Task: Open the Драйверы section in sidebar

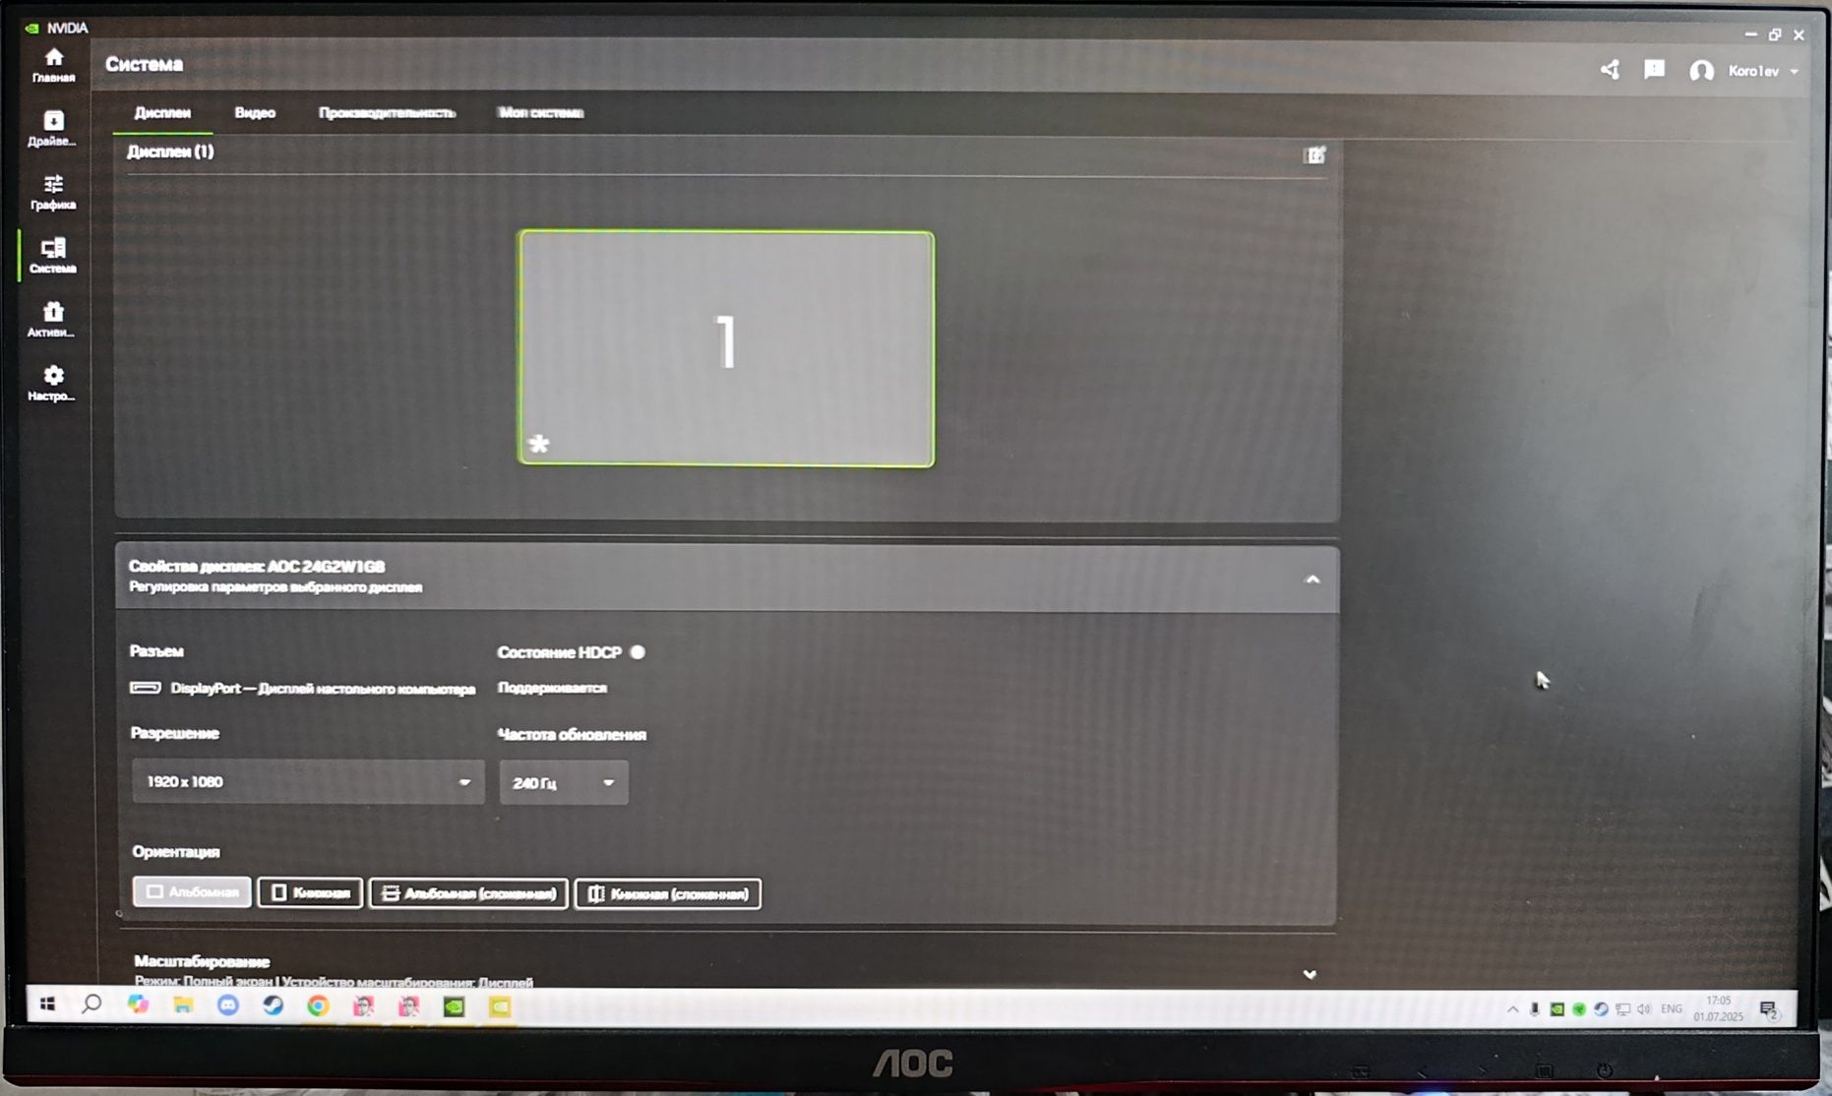Action: click(53, 129)
